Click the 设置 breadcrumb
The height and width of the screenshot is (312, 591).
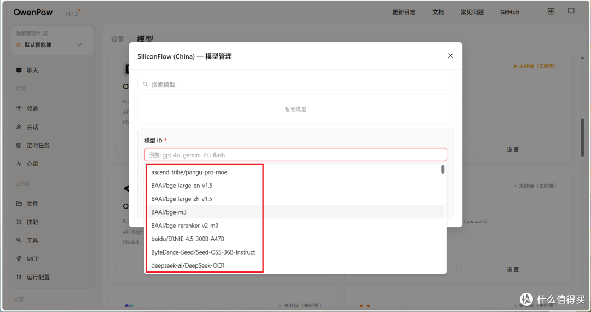(x=117, y=39)
